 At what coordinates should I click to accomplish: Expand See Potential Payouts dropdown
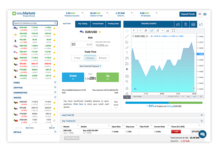pos(90,66)
